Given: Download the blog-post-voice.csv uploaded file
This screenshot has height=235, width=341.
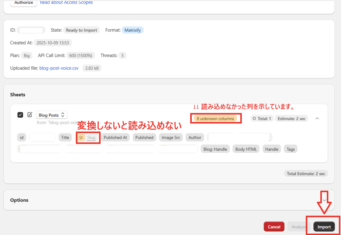Looking at the screenshot, I should pyautogui.click(x=59, y=68).
